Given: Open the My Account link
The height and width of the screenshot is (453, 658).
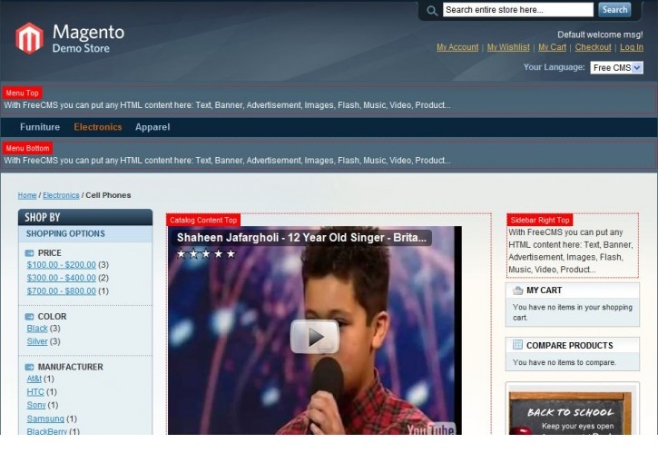Looking at the screenshot, I should (x=457, y=47).
